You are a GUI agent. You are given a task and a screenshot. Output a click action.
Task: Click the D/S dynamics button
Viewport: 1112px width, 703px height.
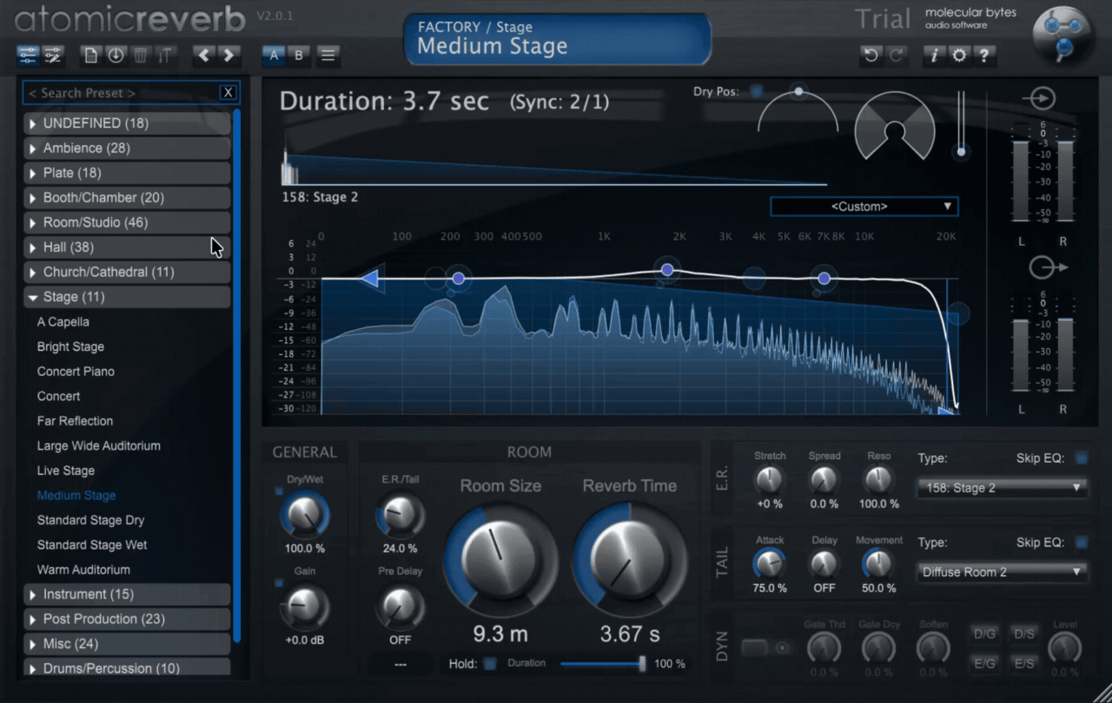(1024, 634)
